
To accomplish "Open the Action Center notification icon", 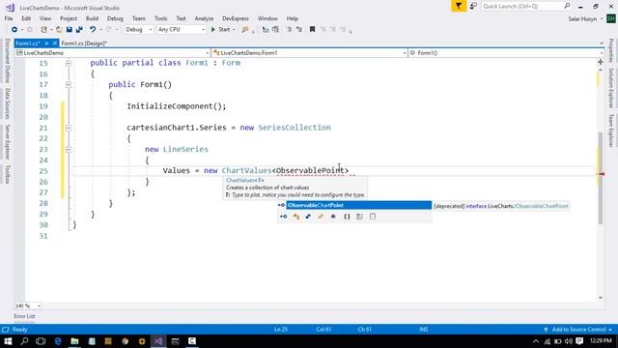I will coord(579,341).
